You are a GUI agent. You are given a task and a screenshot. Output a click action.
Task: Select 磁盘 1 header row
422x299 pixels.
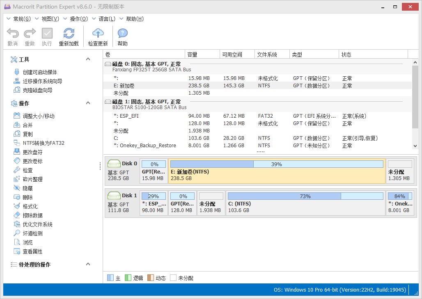coord(257,104)
